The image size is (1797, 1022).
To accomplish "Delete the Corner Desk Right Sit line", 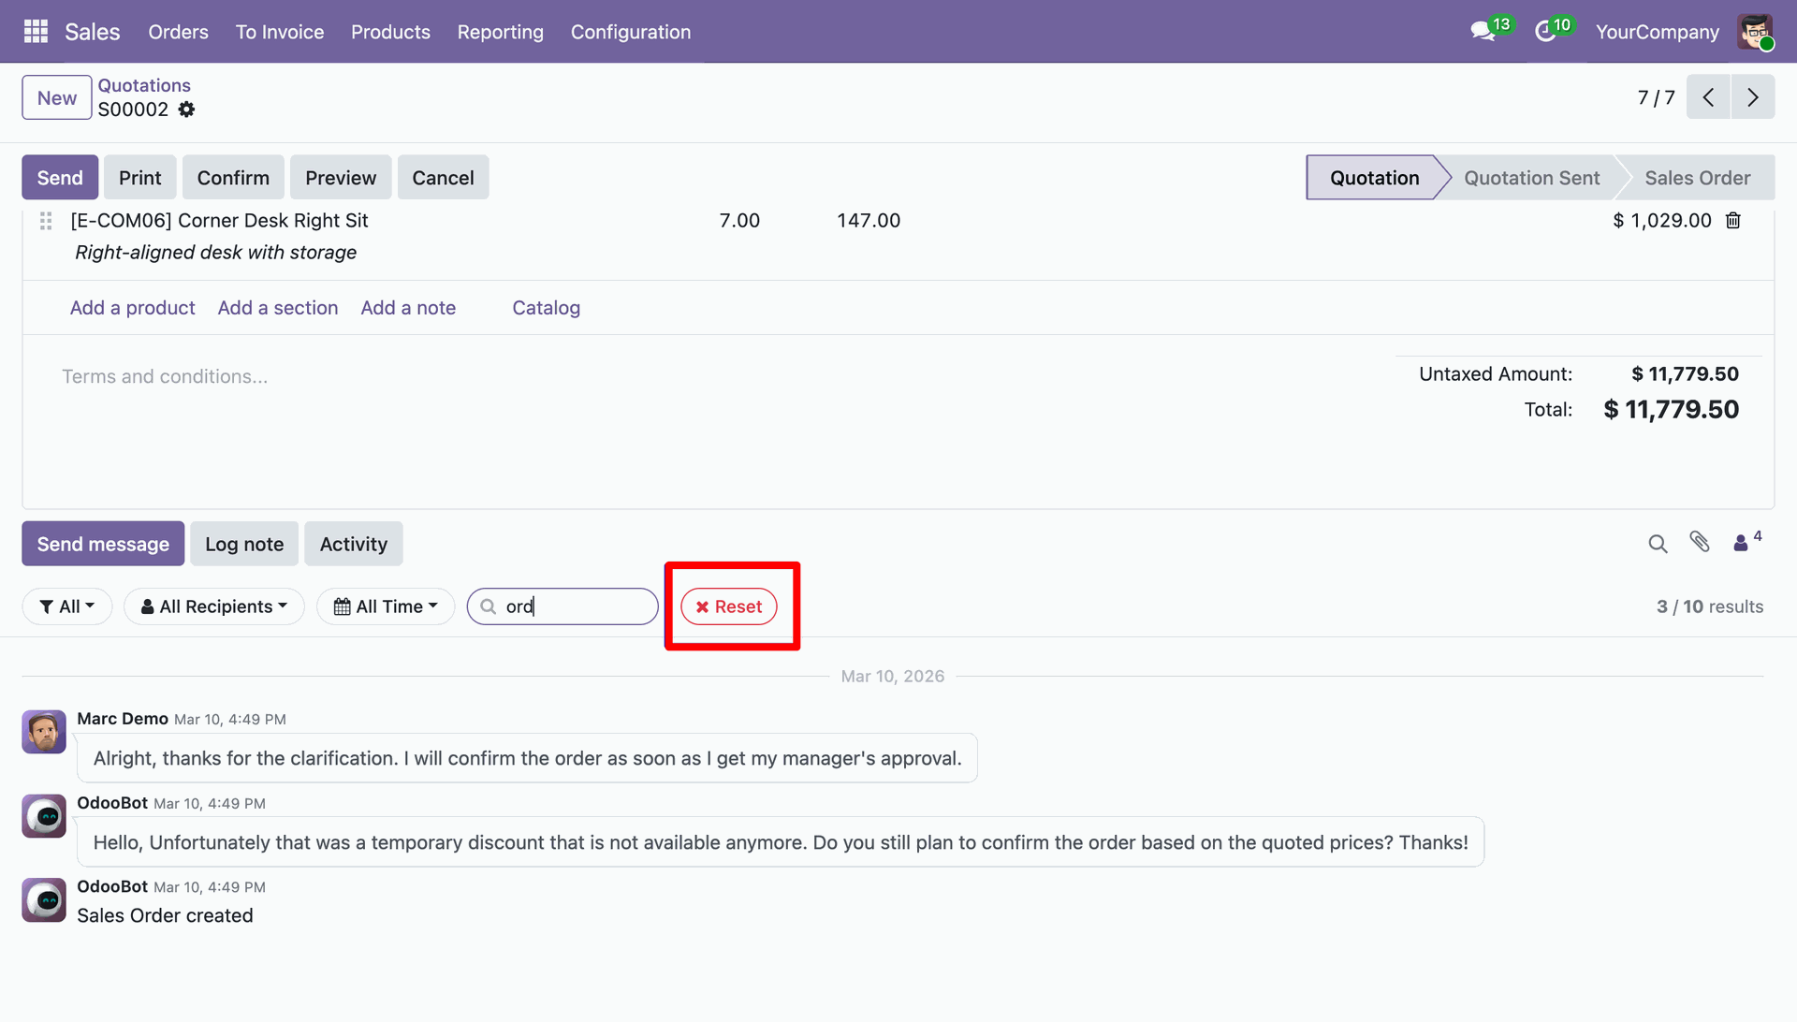I will [x=1733, y=221].
